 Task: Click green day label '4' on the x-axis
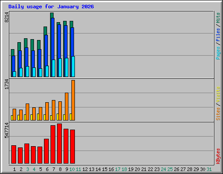(x=34, y=169)
